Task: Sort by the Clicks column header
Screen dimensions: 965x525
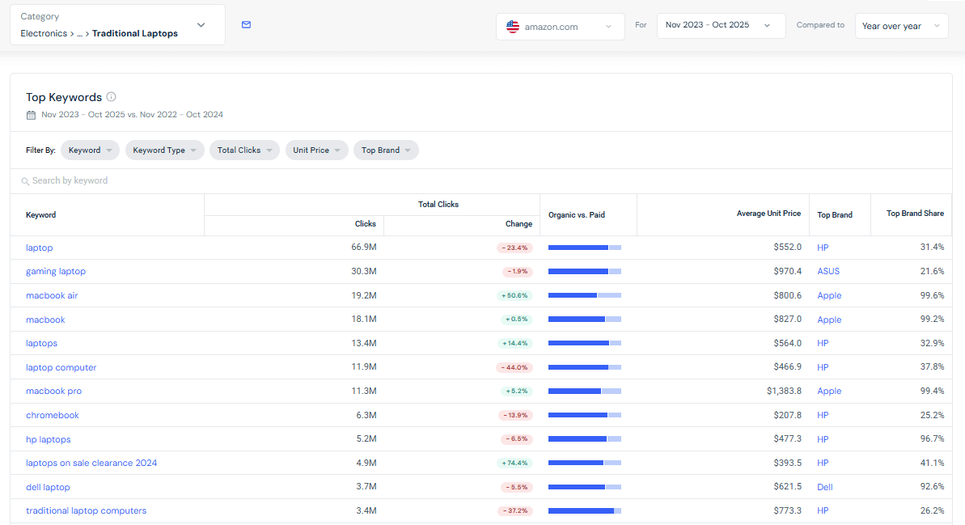Action: click(366, 224)
